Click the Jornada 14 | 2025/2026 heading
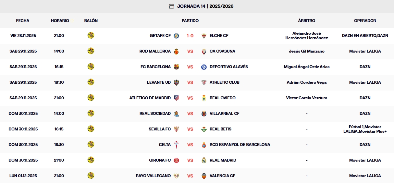This screenshot has height=183, width=394. pyautogui.click(x=205, y=6)
